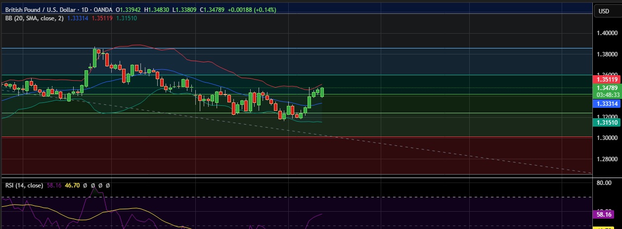
Task: Click the divider between price and RSI panes
Action: [x=297, y=177]
